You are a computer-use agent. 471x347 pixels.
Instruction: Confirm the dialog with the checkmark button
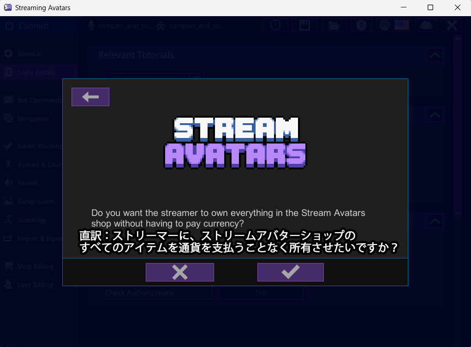(x=290, y=272)
